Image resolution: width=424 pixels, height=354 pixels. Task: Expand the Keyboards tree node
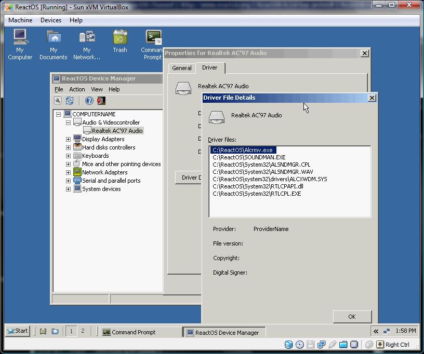[x=68, y=156]
